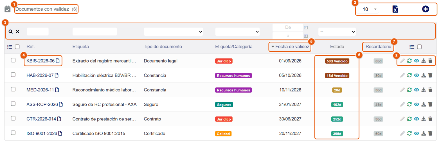Viewport: 441px width, 146px height.
Task: Open the HAB-2026-07 reference link
Action: tap(40, 75)
